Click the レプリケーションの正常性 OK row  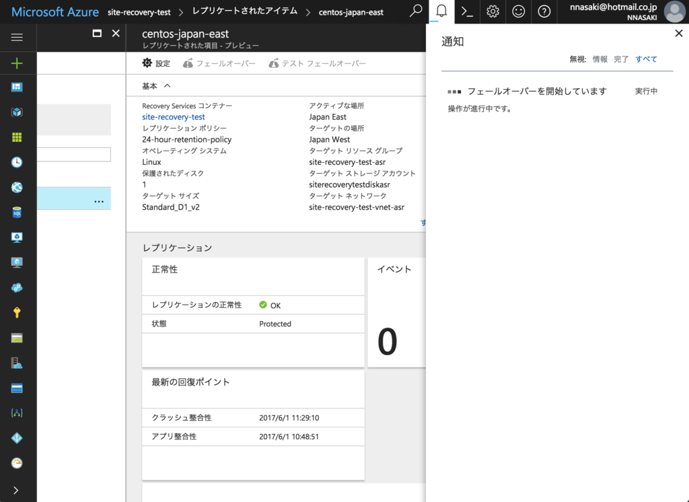[253, 305]
